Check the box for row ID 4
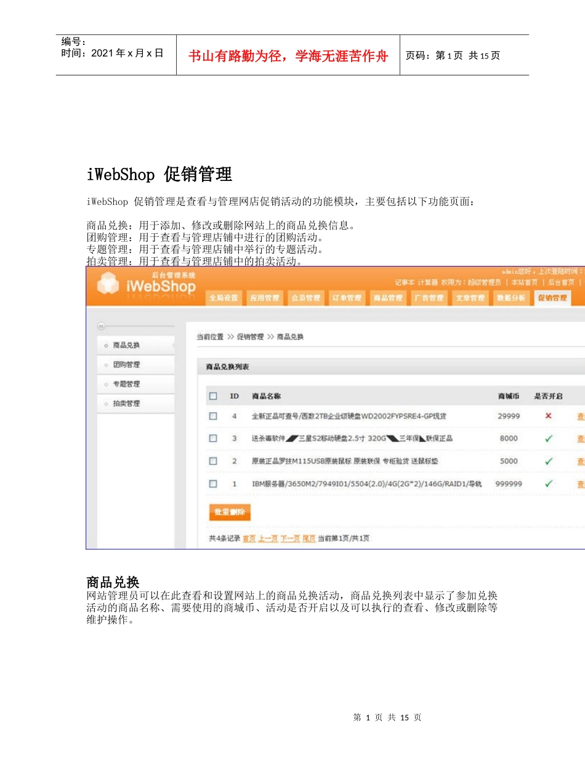585x757 pixels. point(213,416)
